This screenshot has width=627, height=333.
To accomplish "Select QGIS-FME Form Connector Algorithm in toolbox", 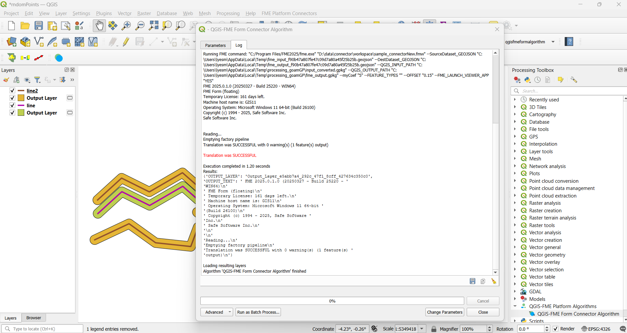I will tap(578, 314).
